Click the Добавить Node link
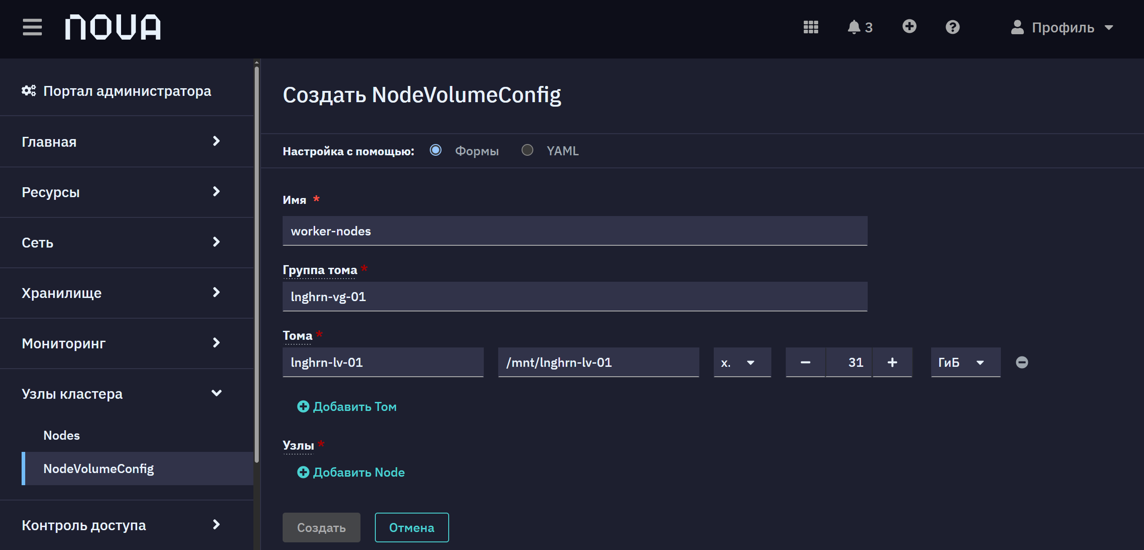 351,472
